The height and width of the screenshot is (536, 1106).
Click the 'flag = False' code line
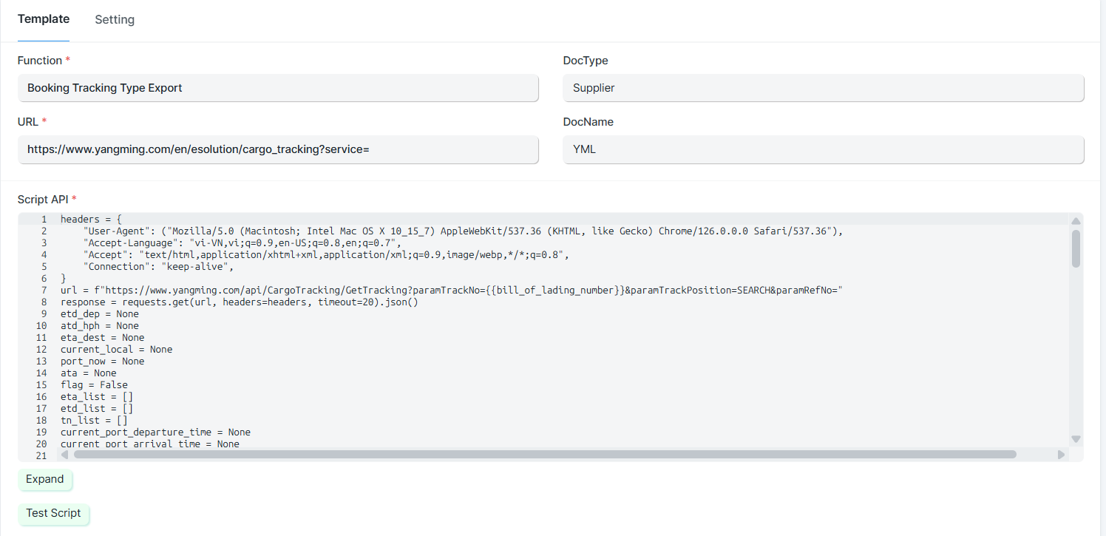[x=94, y=385]
